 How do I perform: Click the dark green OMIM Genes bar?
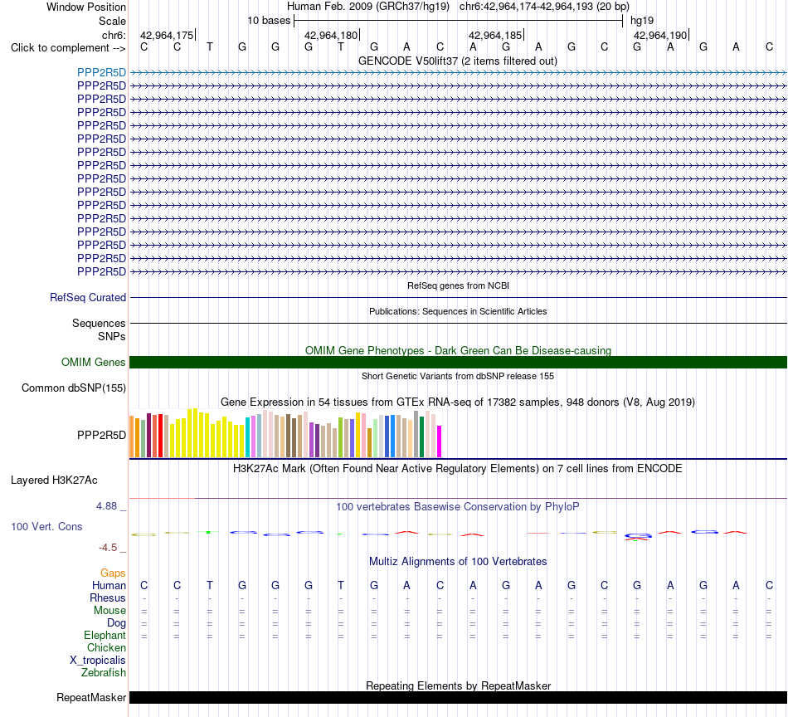[459, 362]
